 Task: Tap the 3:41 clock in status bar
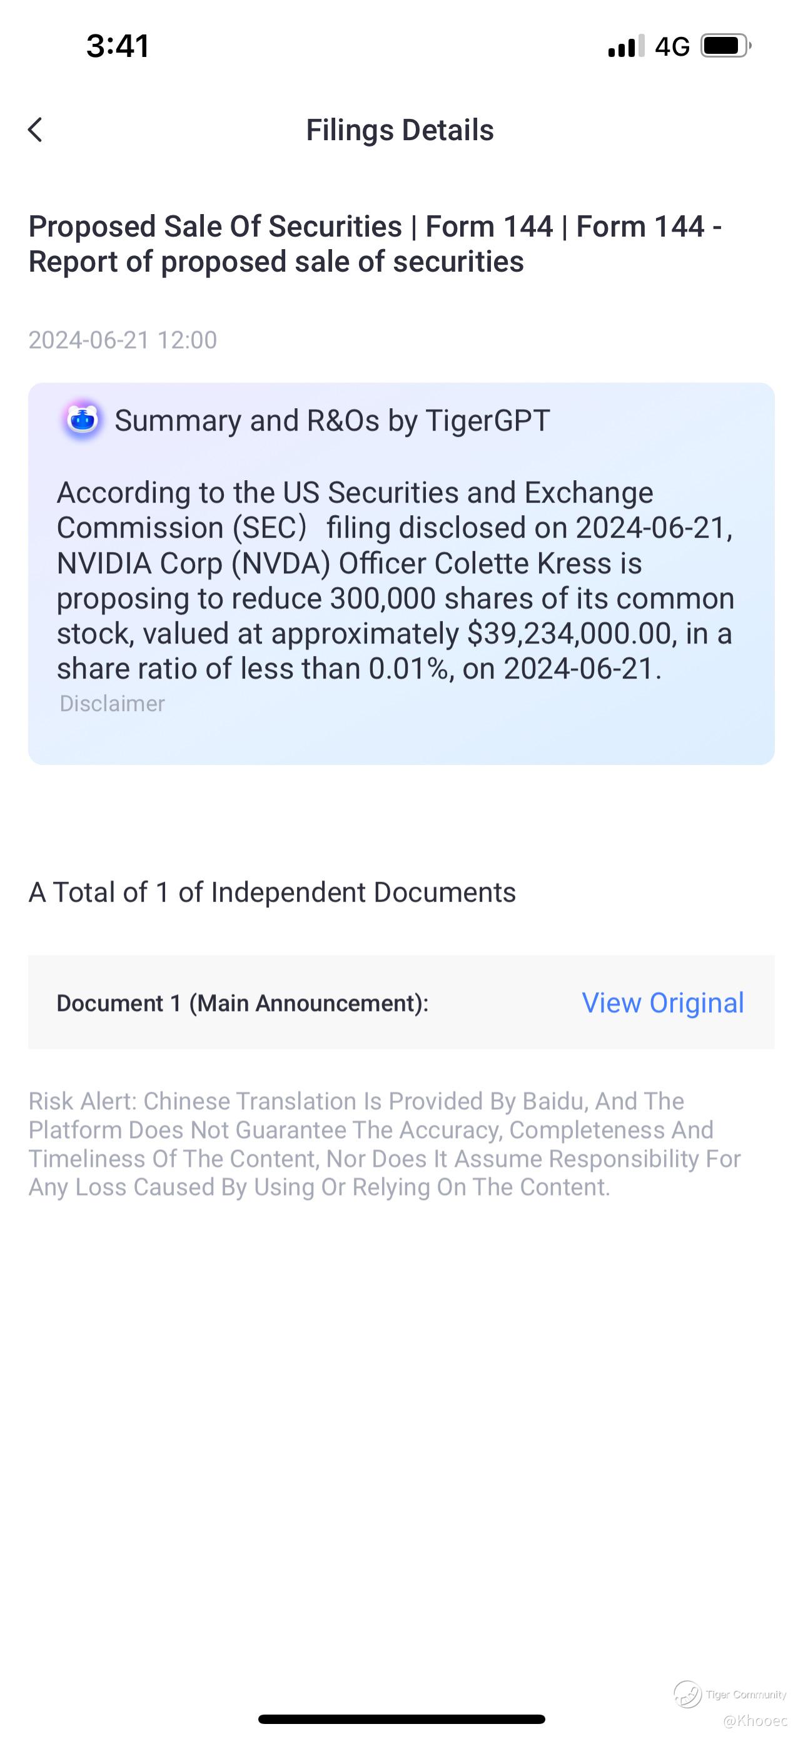point(118,46)
